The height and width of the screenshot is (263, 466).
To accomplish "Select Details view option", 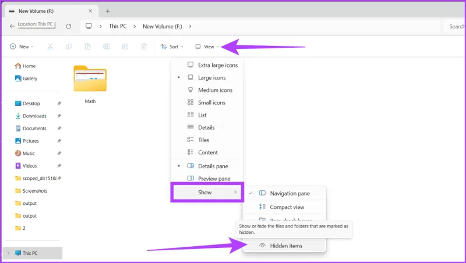I will tap(207, 127).
